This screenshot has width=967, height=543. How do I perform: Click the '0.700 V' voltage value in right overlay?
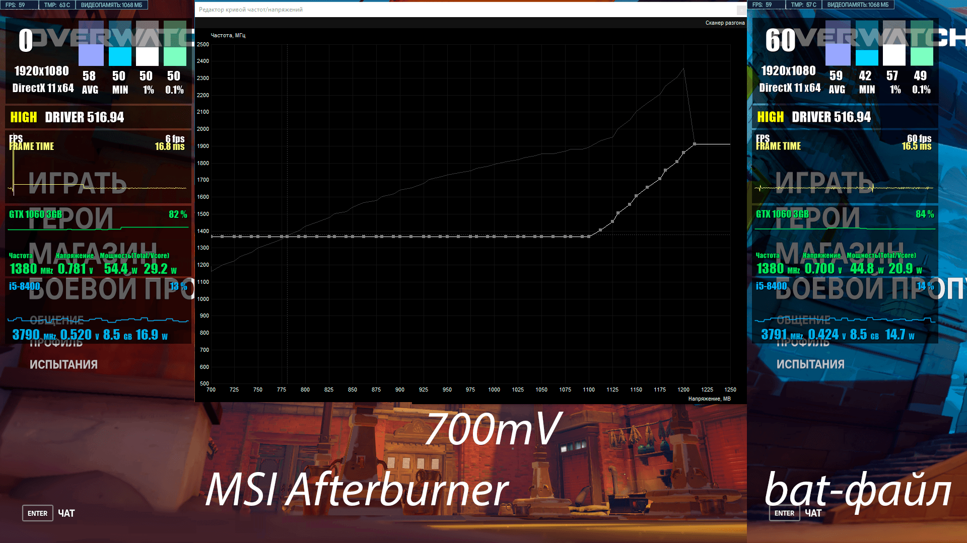823,268
